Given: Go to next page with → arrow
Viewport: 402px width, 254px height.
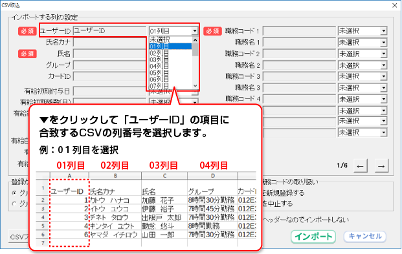Looking at the screenshot, I should coord(381,166).
